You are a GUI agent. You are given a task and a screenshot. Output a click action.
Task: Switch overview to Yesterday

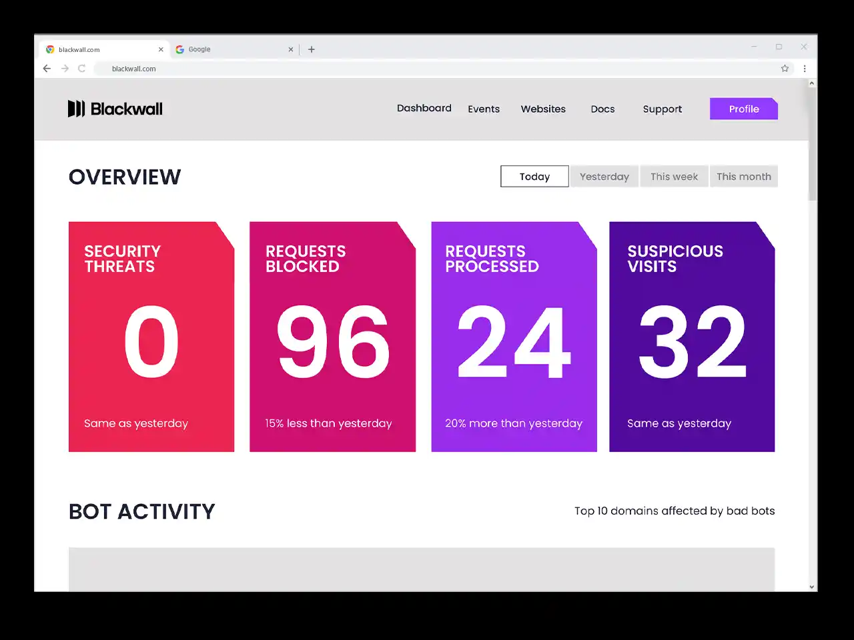pos(604,177)
